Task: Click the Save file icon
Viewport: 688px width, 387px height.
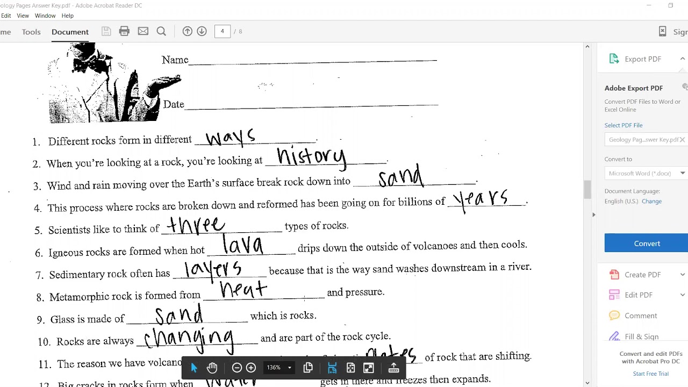Action: pyautogui.click(x=106, y=31)
